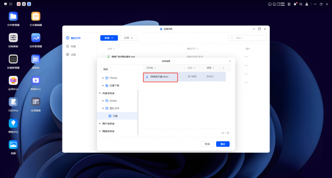Open the user account icon
The height and width of the screenshot is (178, 332).
pos(307,4)
